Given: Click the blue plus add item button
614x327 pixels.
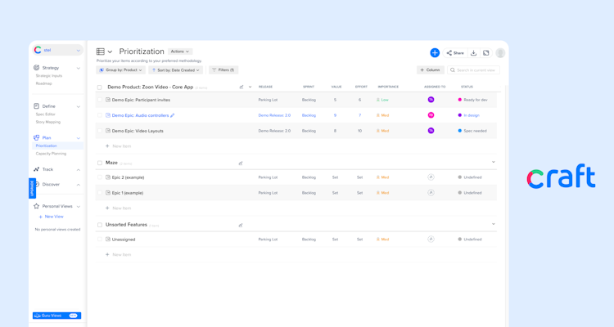Looking at the screenshot, I should (x=435, y=53).
